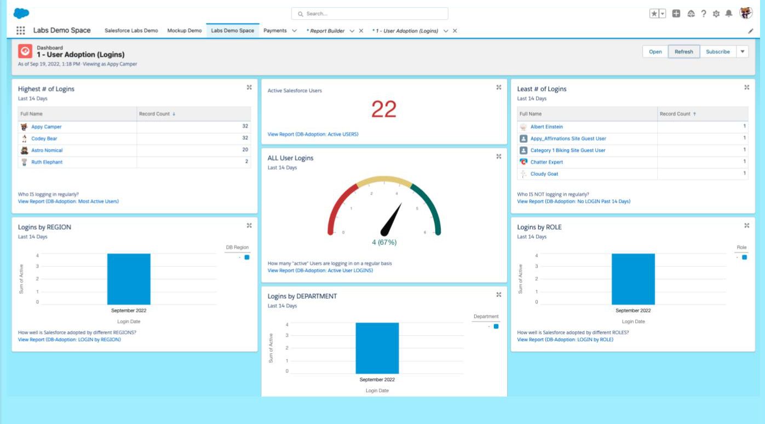View Report DB-Adoption: No LOGIN Past 14 Days
The width and height of the screenshot is (765, 424).
click(x=574, y=201)
